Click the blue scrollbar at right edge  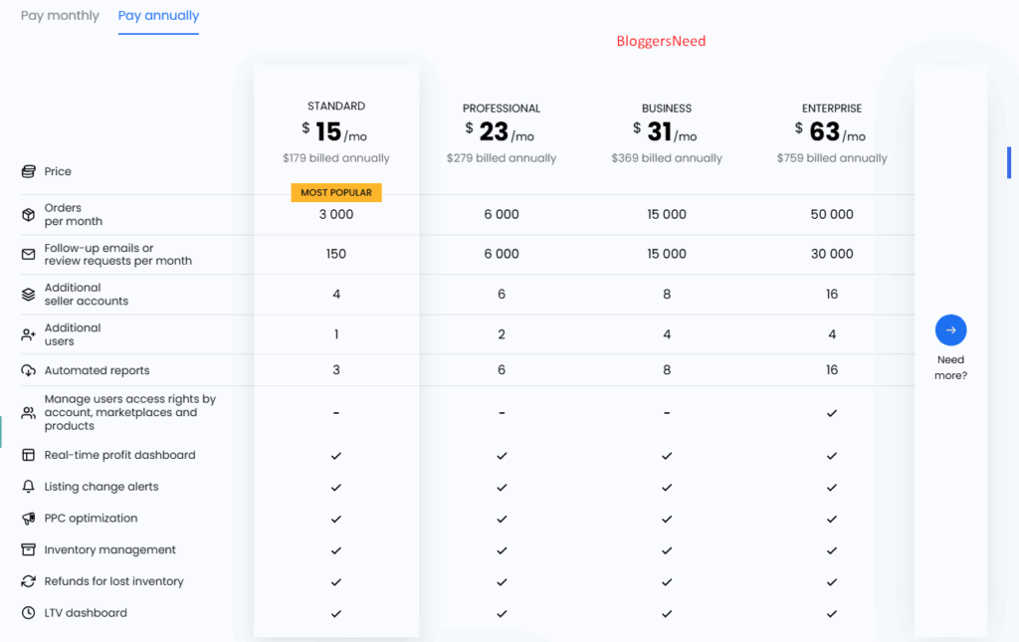tap(1009, 162)
